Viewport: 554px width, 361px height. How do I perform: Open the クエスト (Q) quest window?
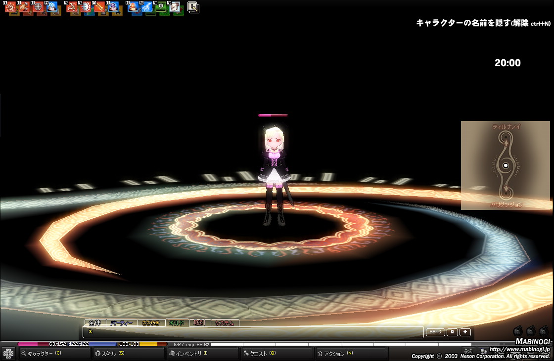(x=277, y=353)
